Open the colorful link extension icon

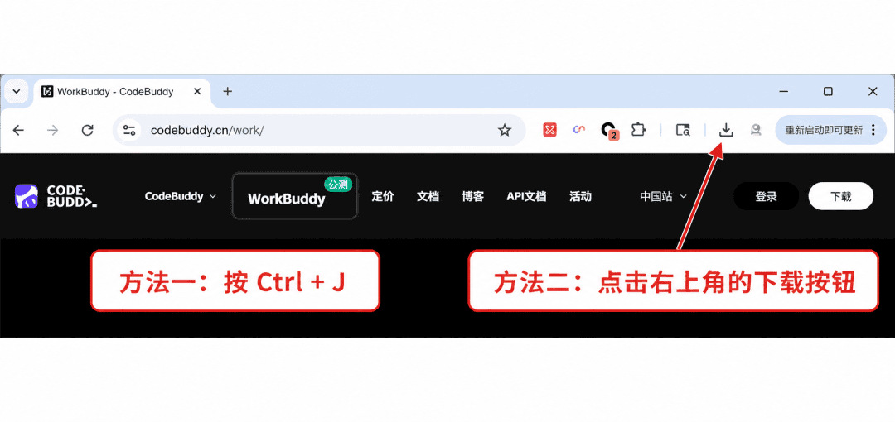pos(579,130)
